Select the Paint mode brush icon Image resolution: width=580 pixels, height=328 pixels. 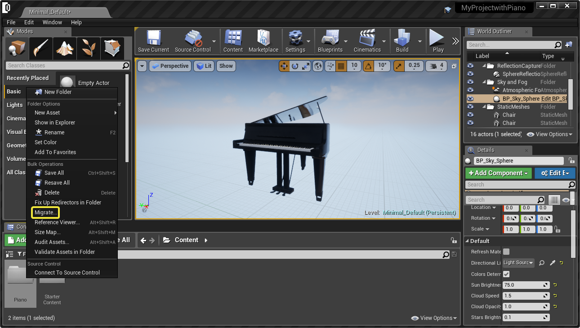tap(41, 49)
